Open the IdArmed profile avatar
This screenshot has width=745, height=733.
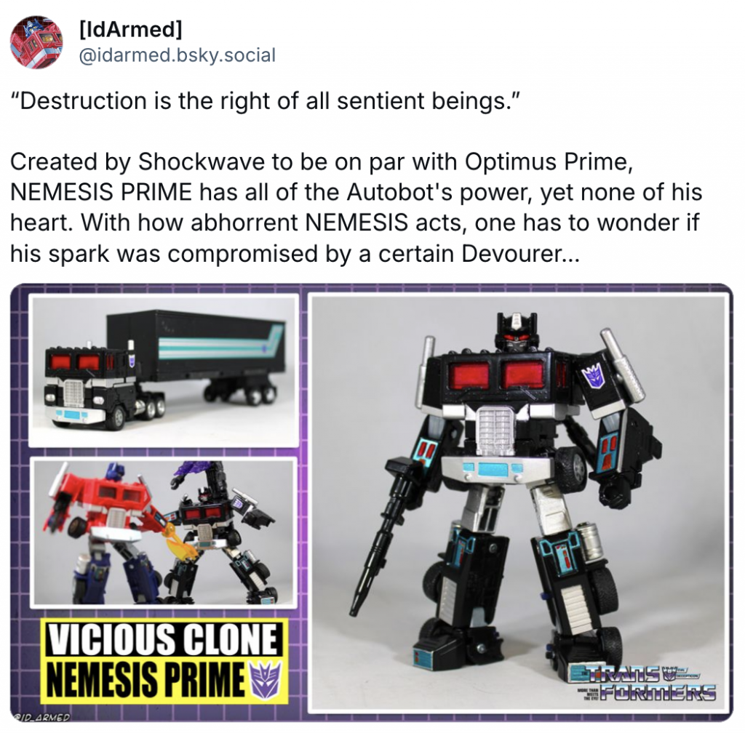click(36, 42)
